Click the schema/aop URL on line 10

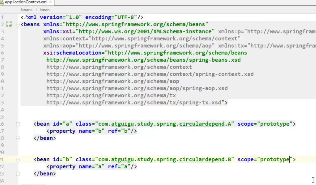(113, 81)
